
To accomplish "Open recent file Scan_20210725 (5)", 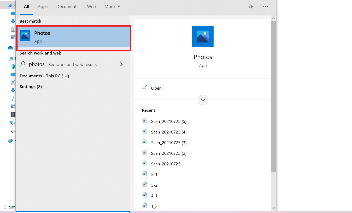I will (x=169, y=121).
